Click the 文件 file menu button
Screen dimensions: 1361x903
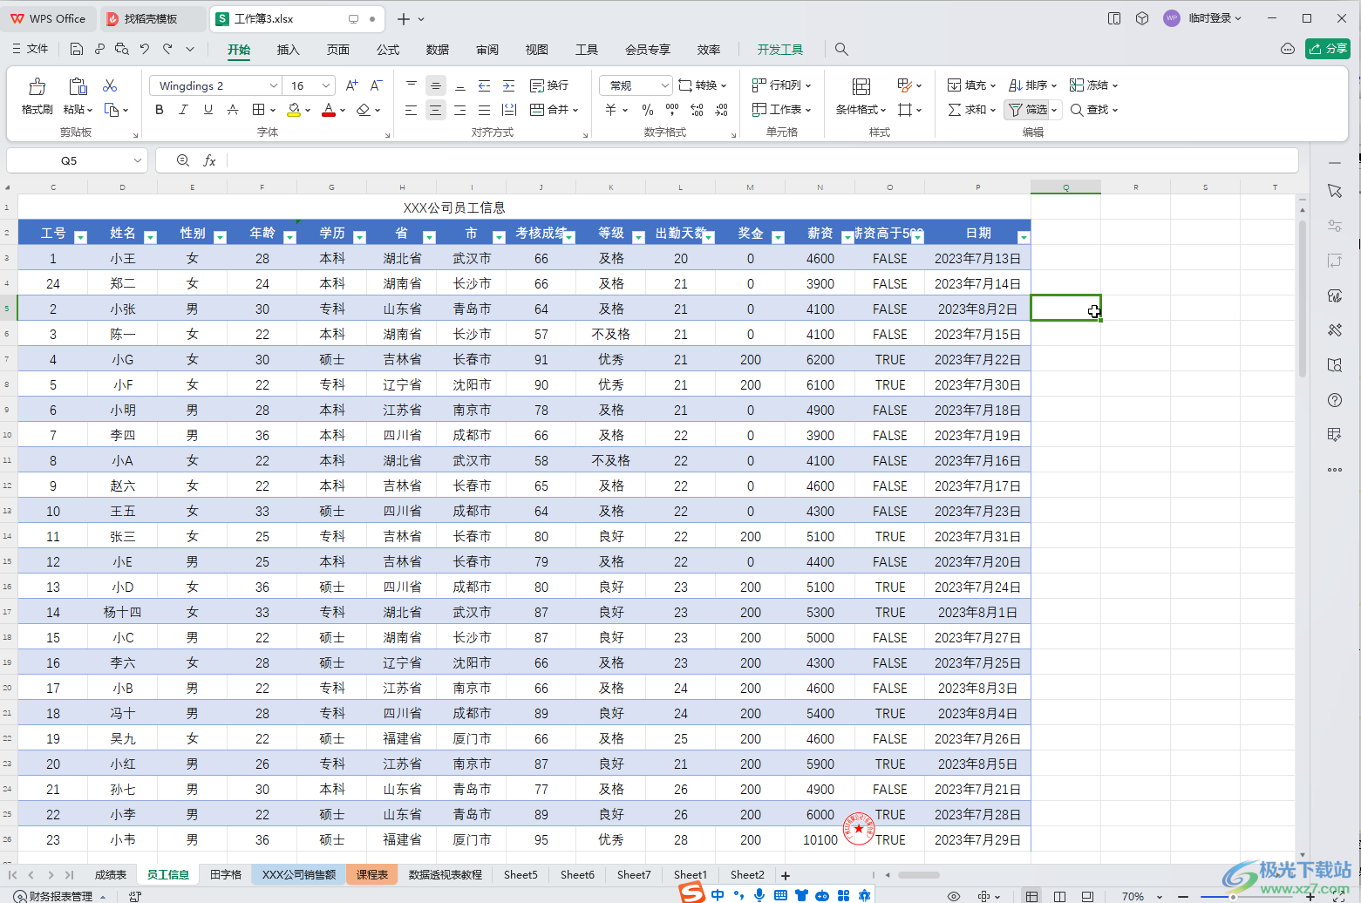[x=31, y=49]
